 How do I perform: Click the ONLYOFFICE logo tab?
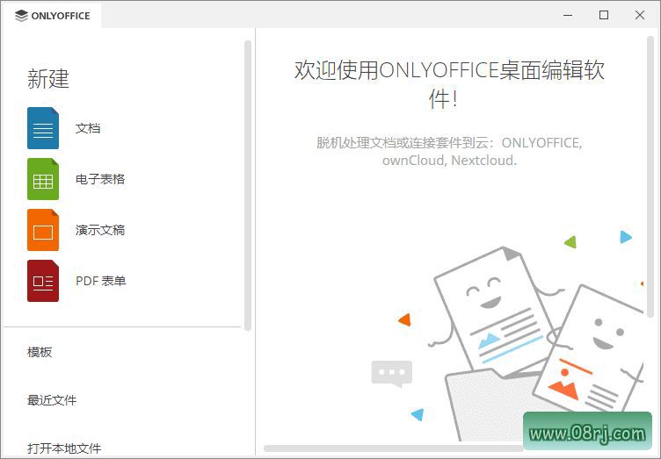[x=52, y=16]
